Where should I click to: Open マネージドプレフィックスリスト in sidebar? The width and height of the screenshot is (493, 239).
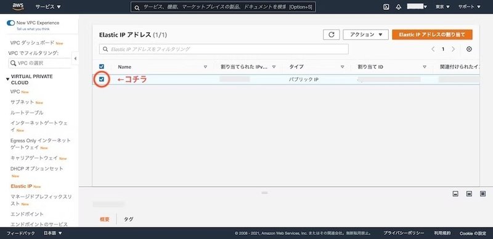[x=41, y=200]
